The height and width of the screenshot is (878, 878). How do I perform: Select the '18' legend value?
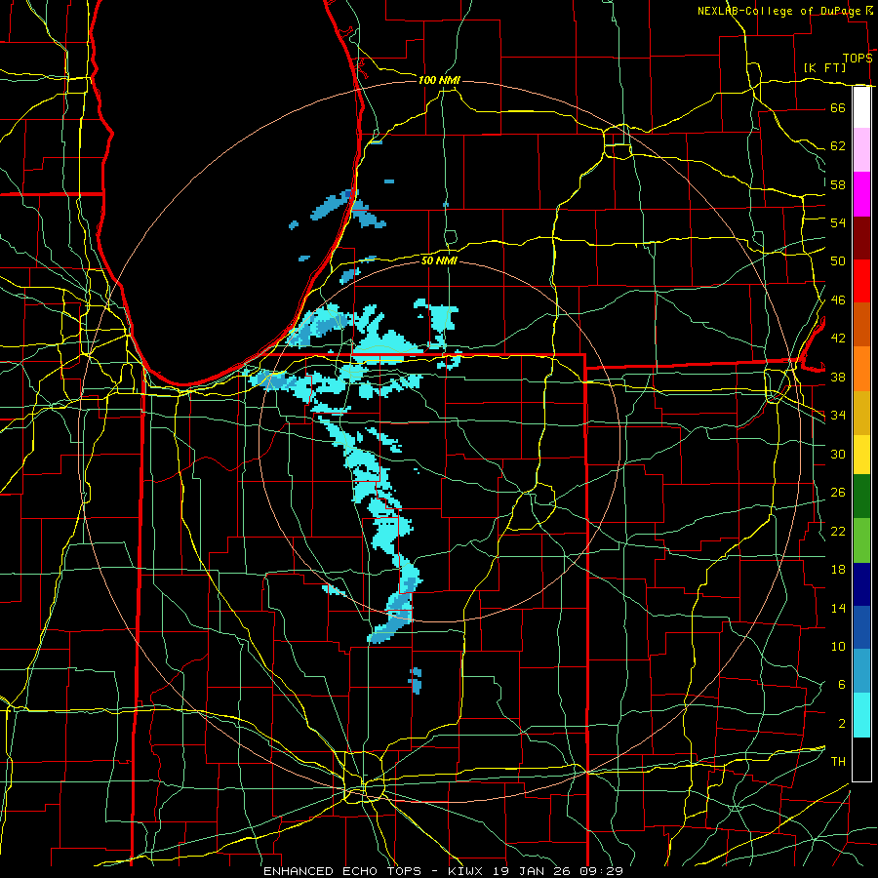[x=838, y=570]
